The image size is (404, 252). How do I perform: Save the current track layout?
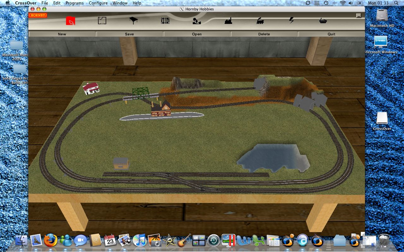(x=129, y=34)
